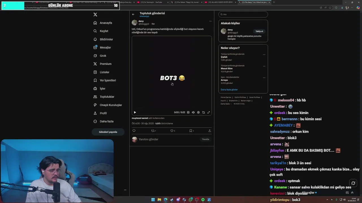Image resolution: width=362 pixels, height=203 pixels.
Task: Open Premium in sidebar
Action: (102, 64)
